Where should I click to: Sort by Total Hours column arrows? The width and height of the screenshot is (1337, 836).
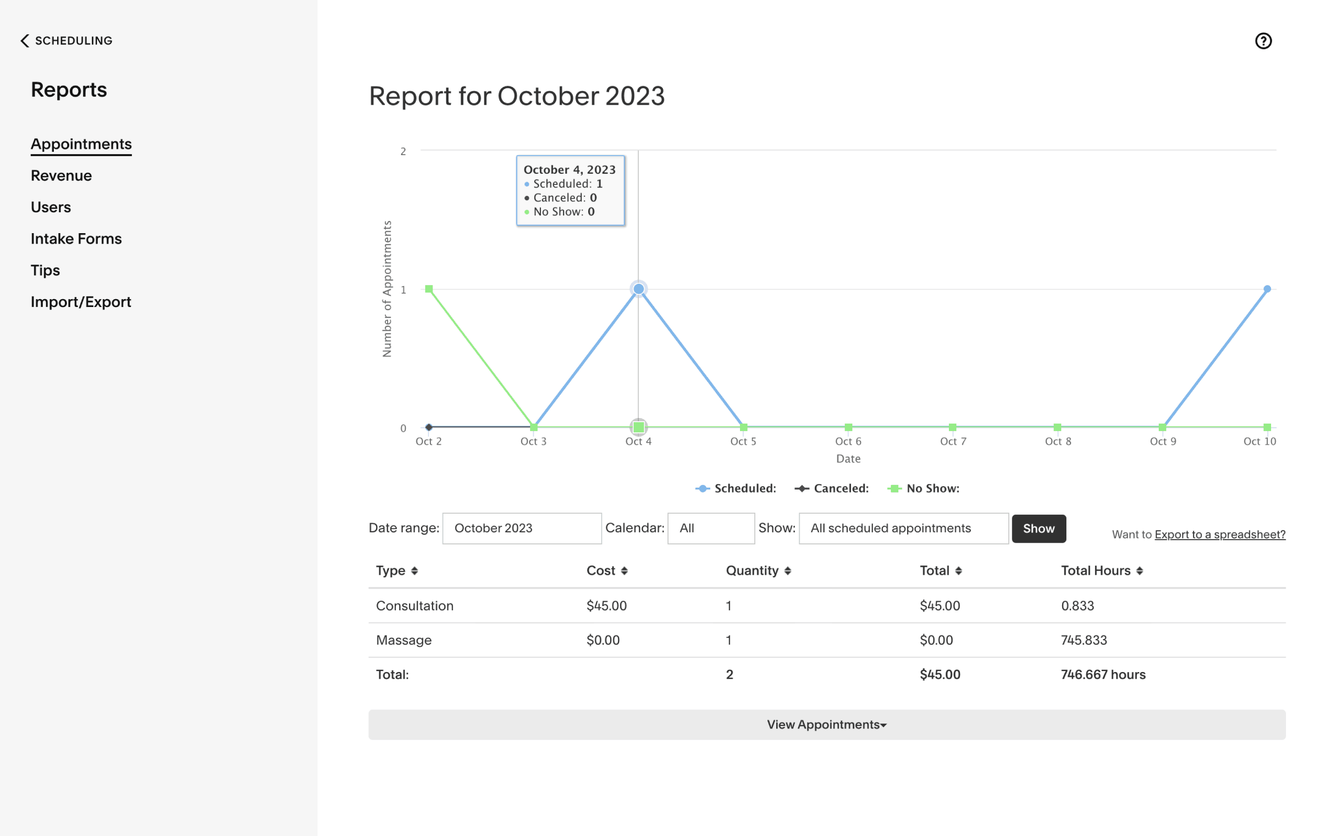click(x=1140, y=571)
